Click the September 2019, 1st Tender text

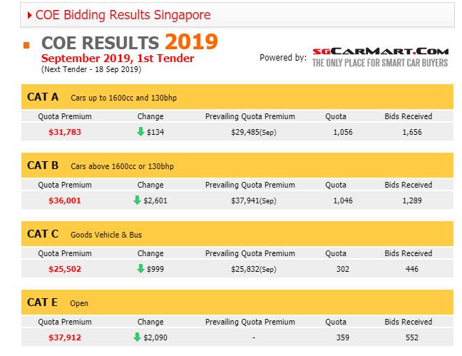[118, 58]
